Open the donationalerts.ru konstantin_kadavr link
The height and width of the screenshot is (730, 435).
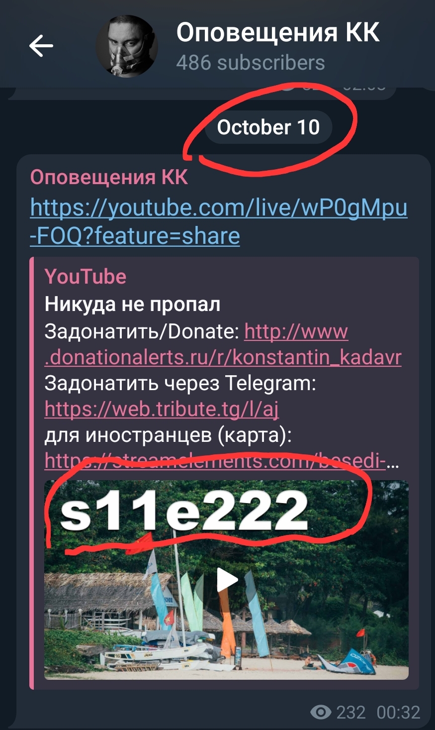pos(223,357)
